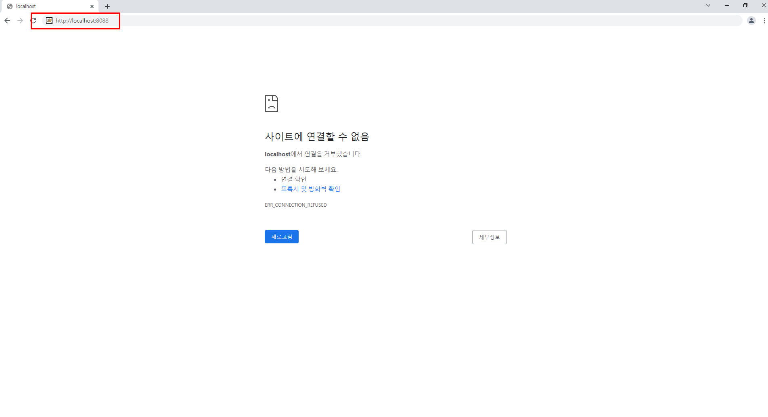Reload the page with the refresh icon
The height and width of the screenshot is (417, 768).
coord(33,21)
